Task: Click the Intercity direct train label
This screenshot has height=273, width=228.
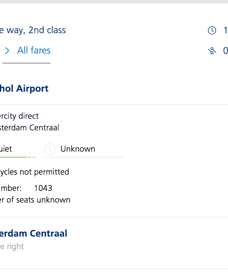Action: point(19,116)
